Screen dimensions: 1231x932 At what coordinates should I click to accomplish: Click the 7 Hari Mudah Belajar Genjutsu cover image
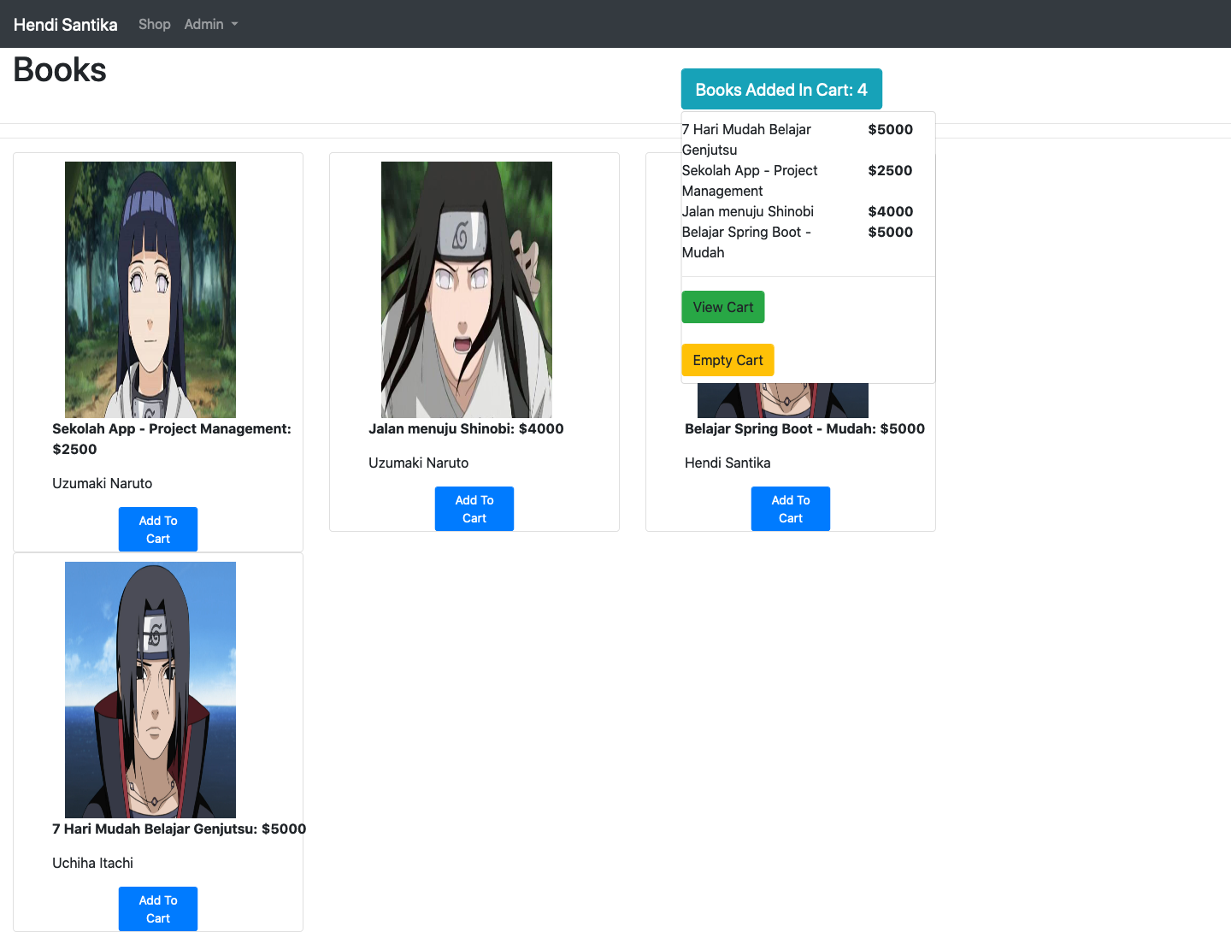[150, 690]
